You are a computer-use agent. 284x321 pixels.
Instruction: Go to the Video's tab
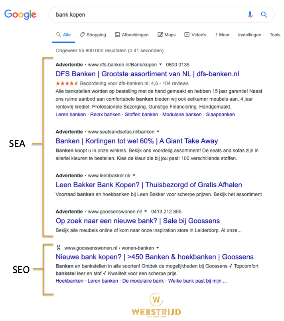click(195, 35)
